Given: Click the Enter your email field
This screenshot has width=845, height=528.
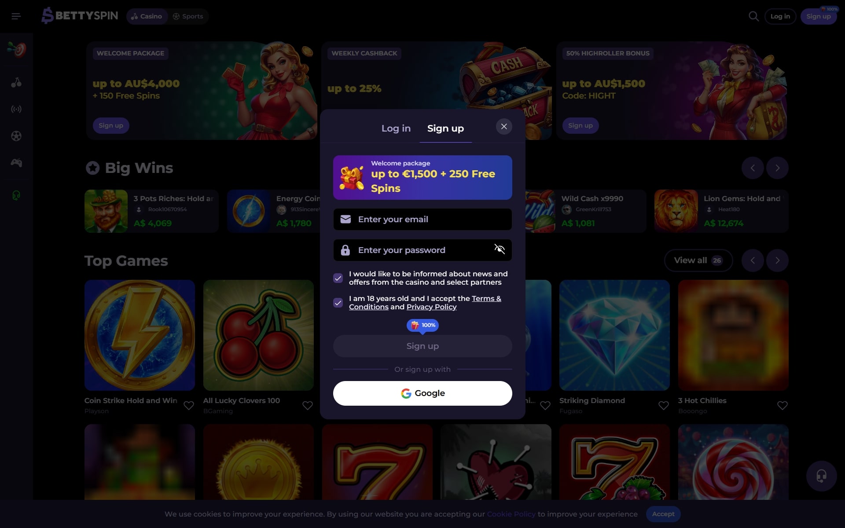Looking at the screenshot, I should 422,219.
